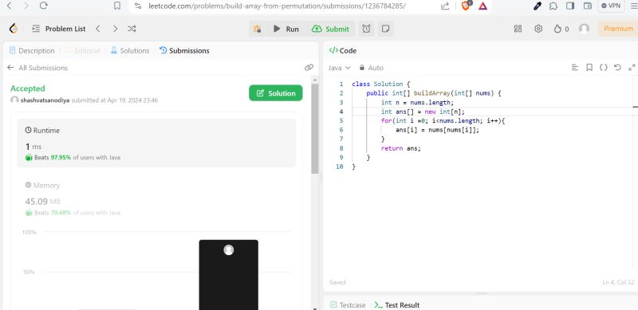Open the settings gear icon
The image size is (638, 310).
[x=538, y=29]
